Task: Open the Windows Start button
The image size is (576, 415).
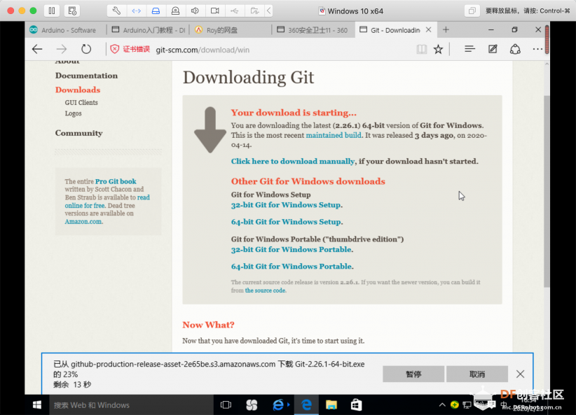Action: [x=36, y=405]
